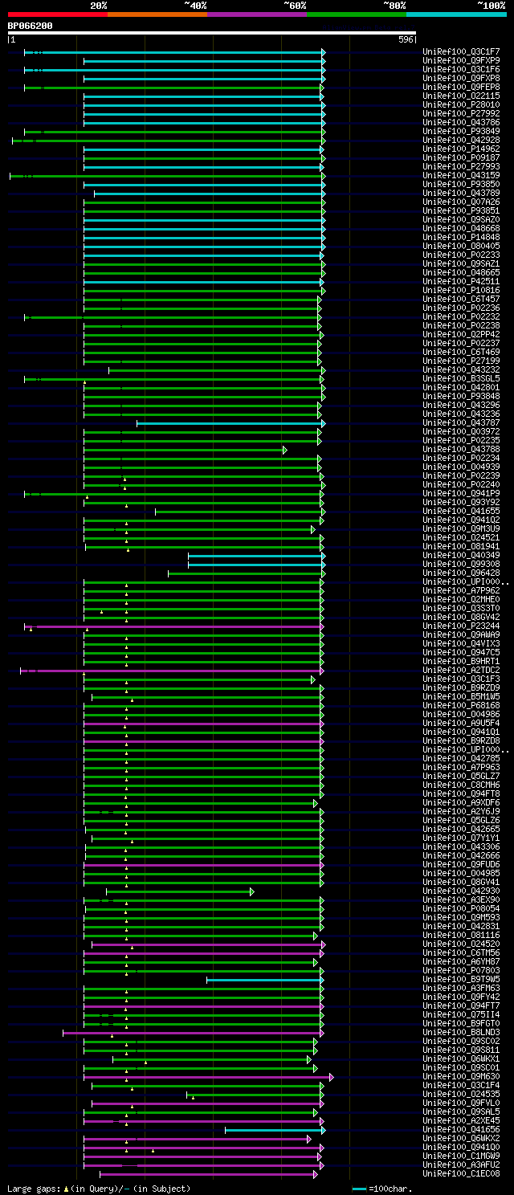Select hit label UniRef100_Q7Y1Y1
The width and height of the screenshot is (514, 1195).
461,838
